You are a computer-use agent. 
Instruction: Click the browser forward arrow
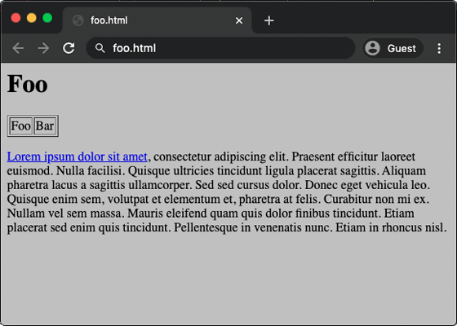[x=43, y=48]
